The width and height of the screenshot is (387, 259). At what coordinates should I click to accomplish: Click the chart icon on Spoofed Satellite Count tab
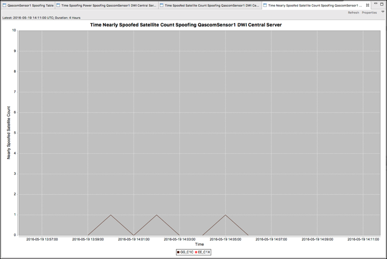pos(162,6)
